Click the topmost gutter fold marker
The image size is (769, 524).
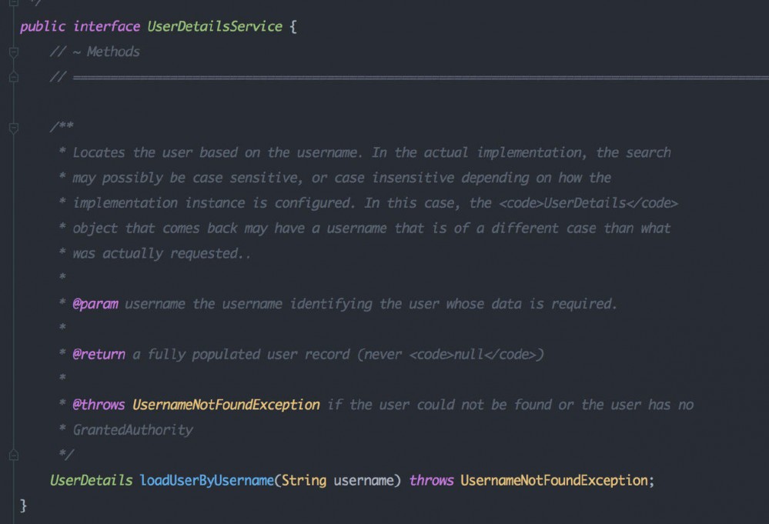coord(12,3)
